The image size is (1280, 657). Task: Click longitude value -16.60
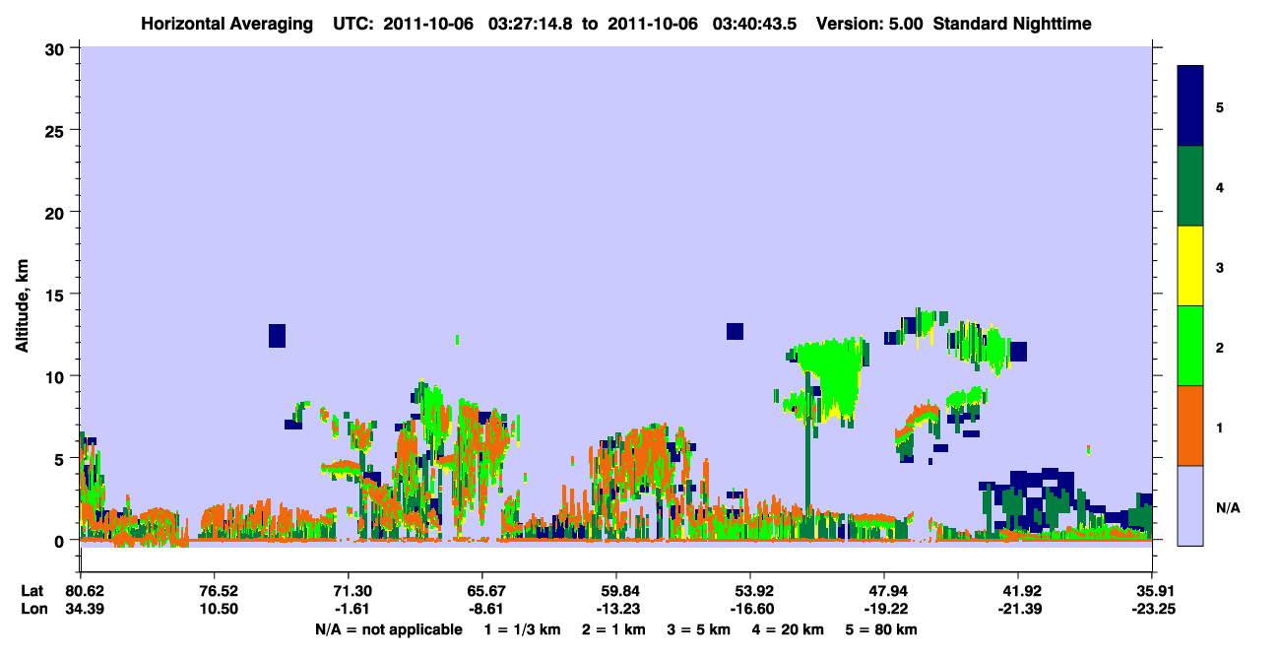pos(750,610)
